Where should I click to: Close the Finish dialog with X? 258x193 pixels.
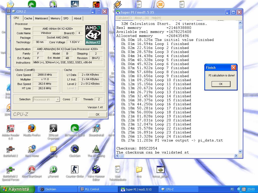coord(234,67)
